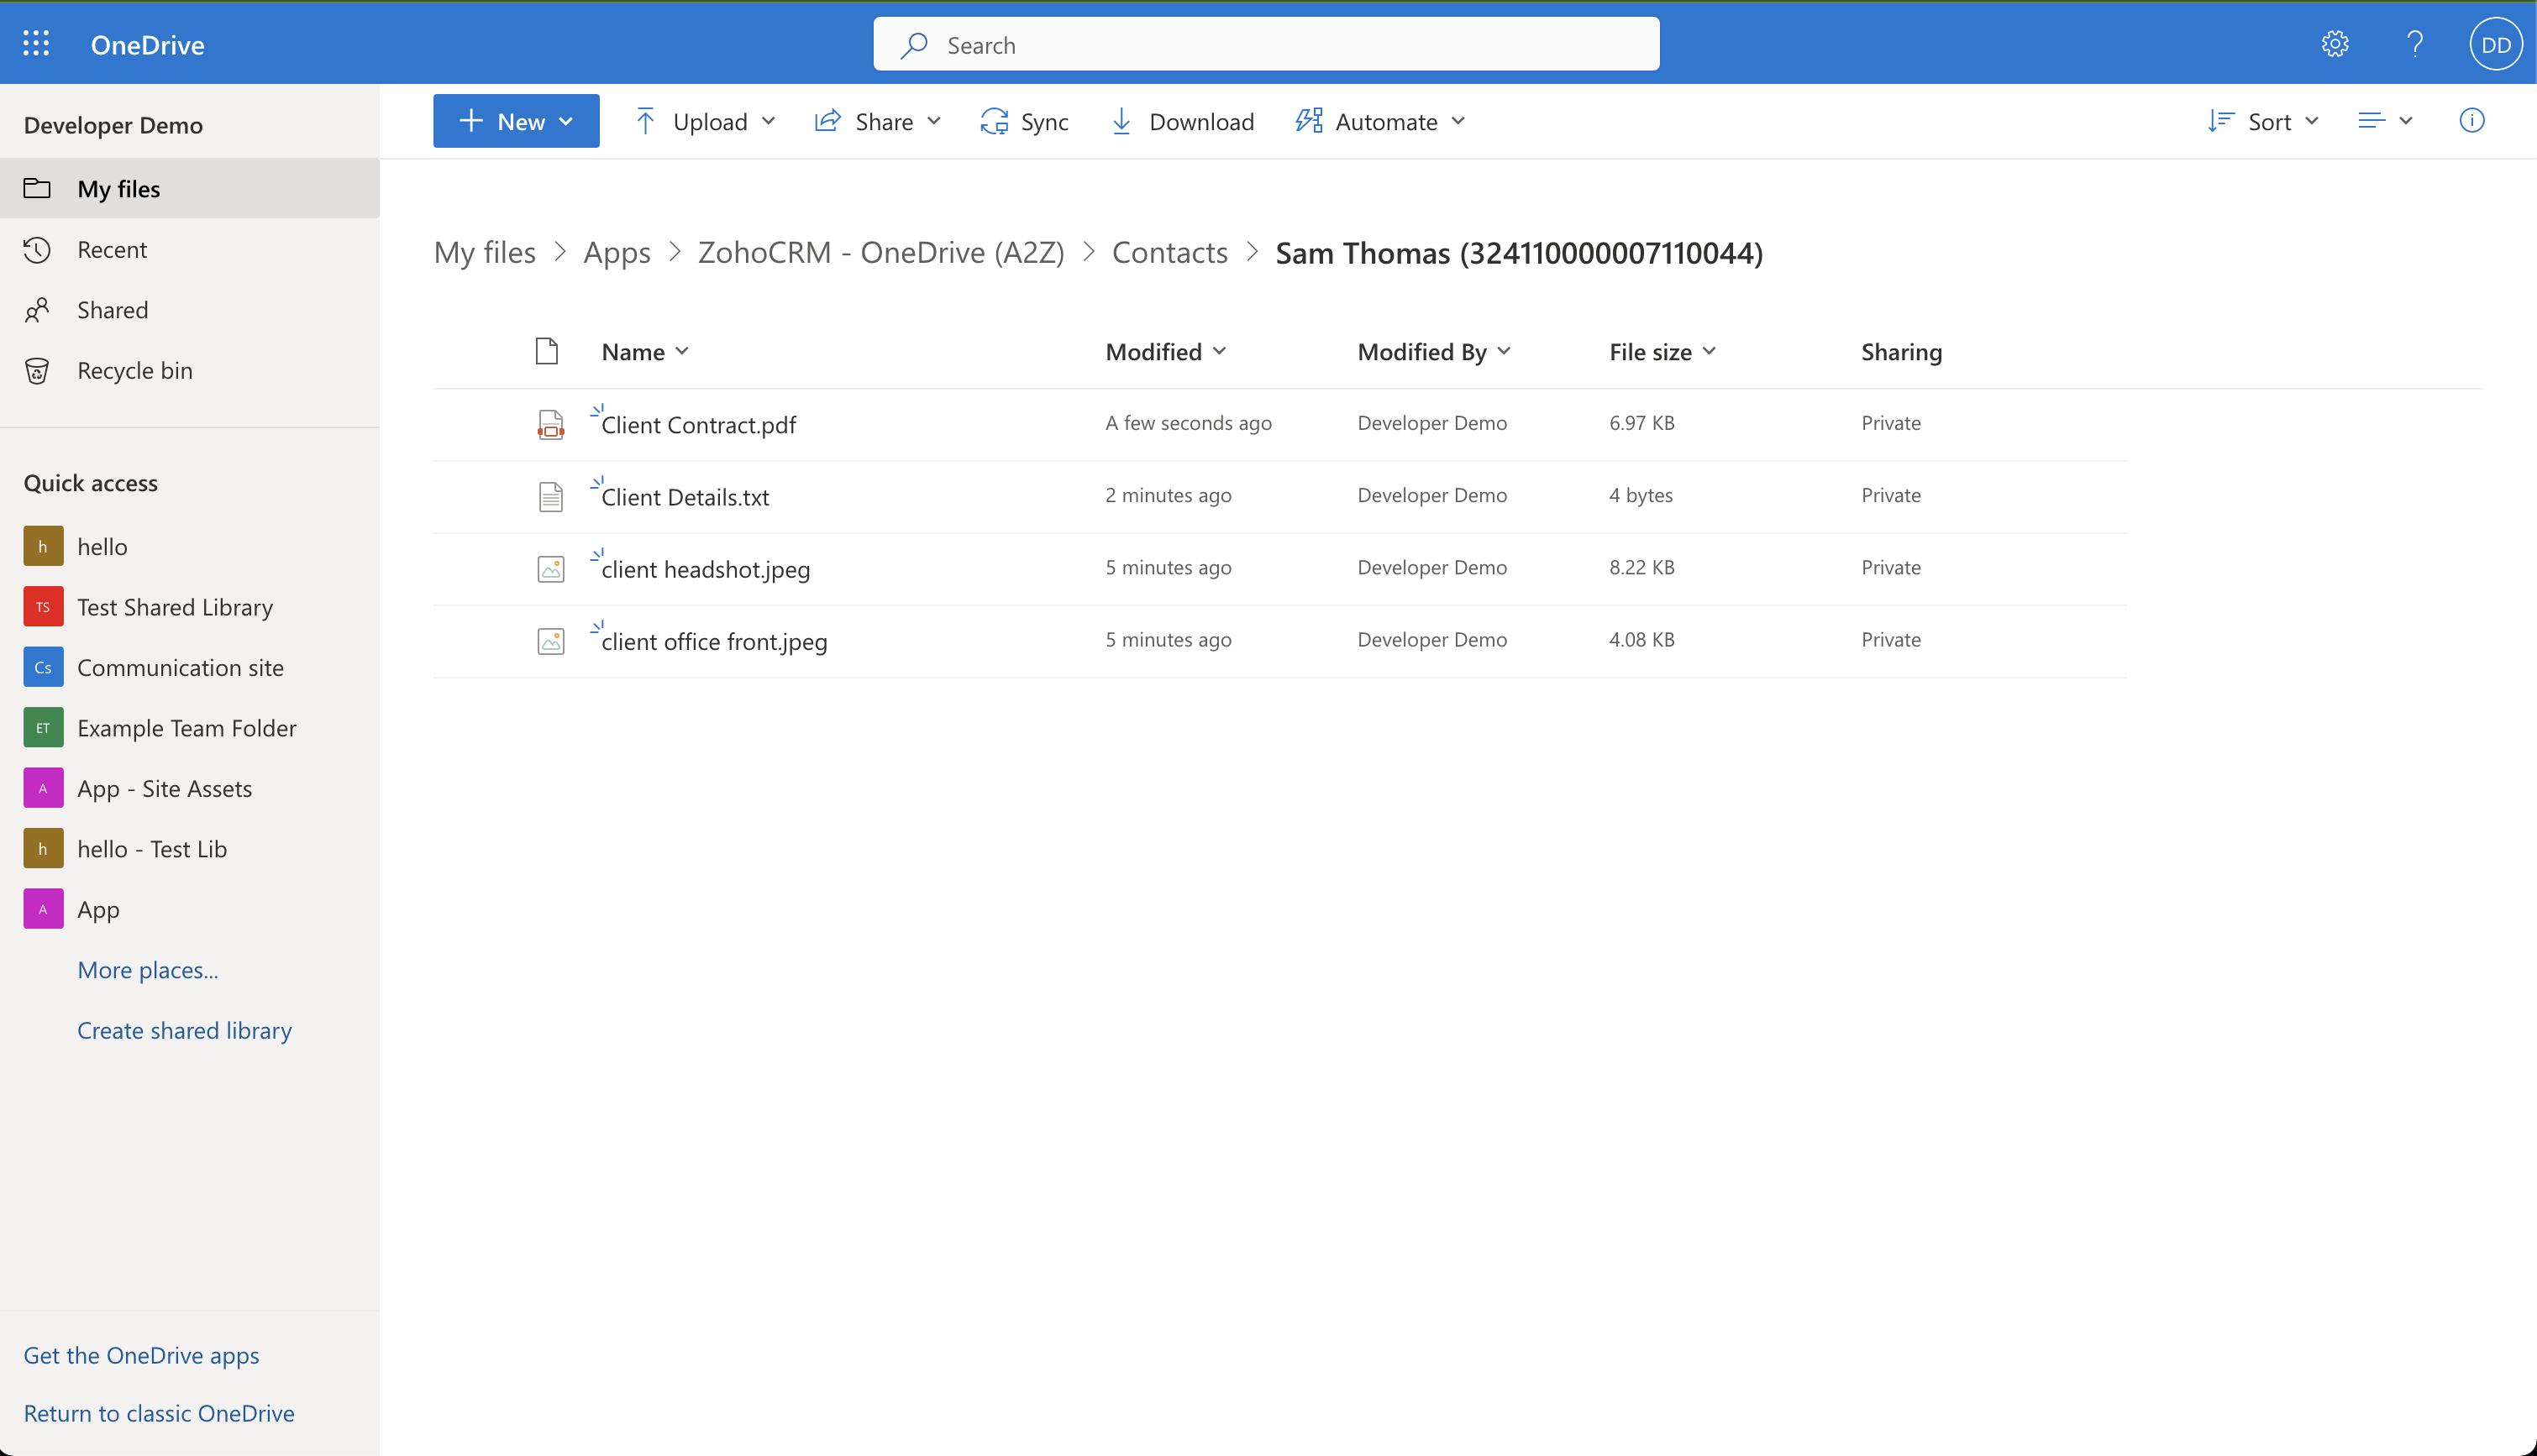Open the Sort dropdown
The height and width of the screenshot is (1456, 2537).
pos(2263,121)
